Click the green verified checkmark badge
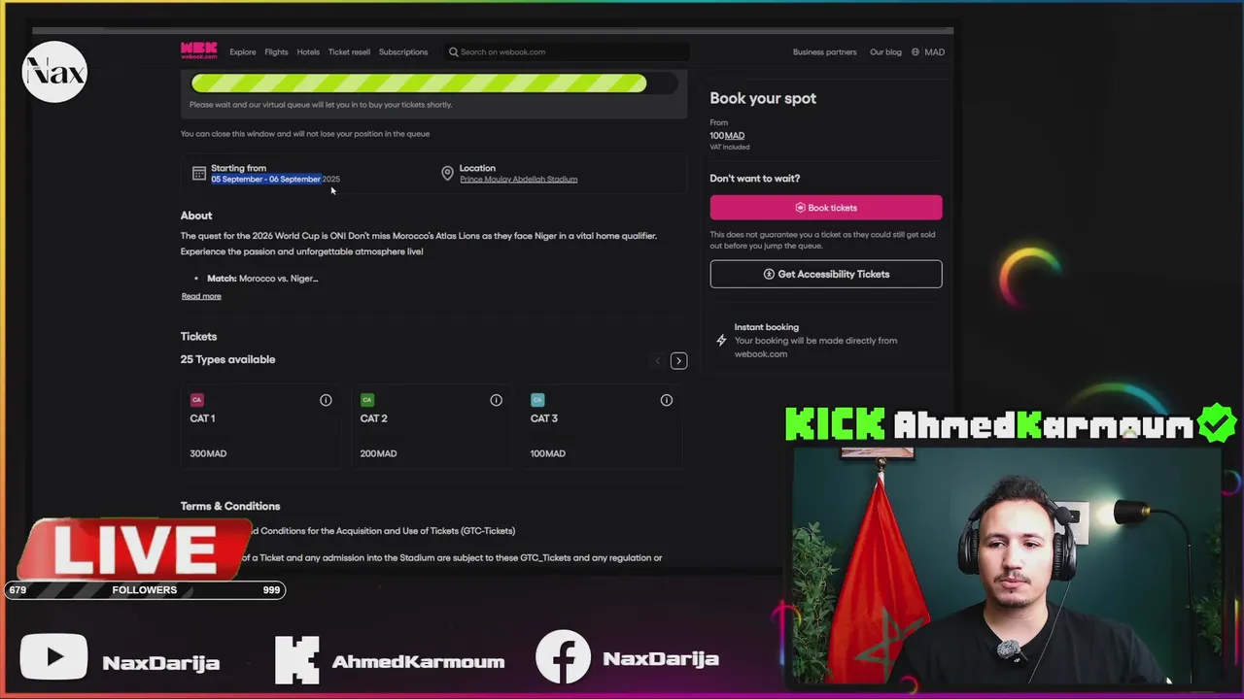The image size is (1244, 699). 1217,424
